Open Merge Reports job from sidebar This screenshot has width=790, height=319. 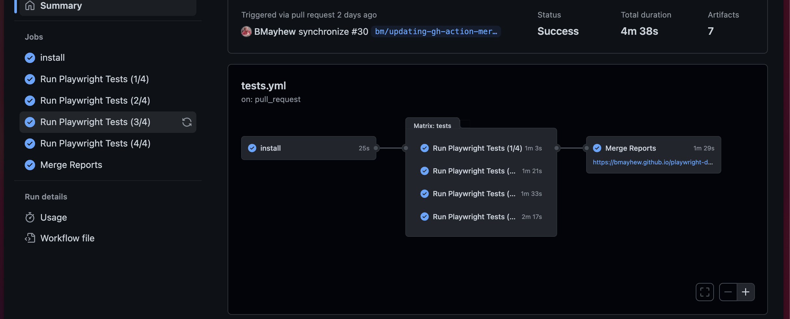coord(71,165)
